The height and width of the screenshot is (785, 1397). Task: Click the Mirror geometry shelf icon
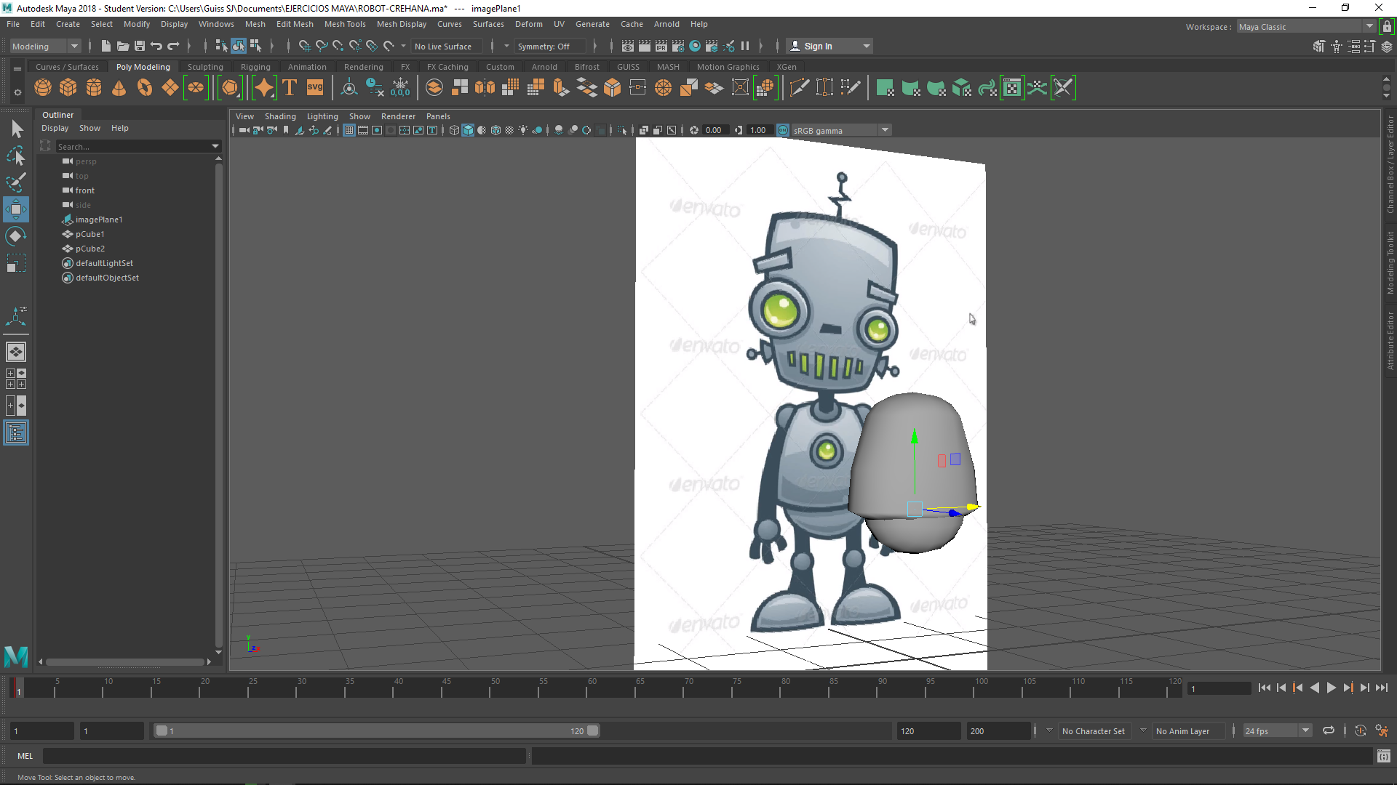coord(485,88)
